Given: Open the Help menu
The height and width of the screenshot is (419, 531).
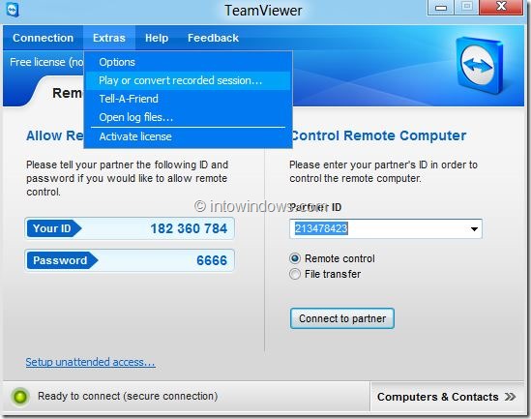Looking at the screenshot, I should (157, 38).
